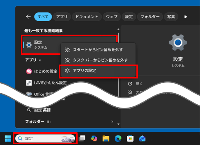
Task: Open the Windows Start button
Action: (x=8, y=139)
